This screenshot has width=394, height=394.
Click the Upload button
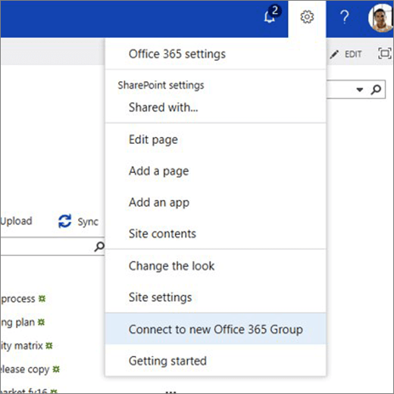click(17, 221)
